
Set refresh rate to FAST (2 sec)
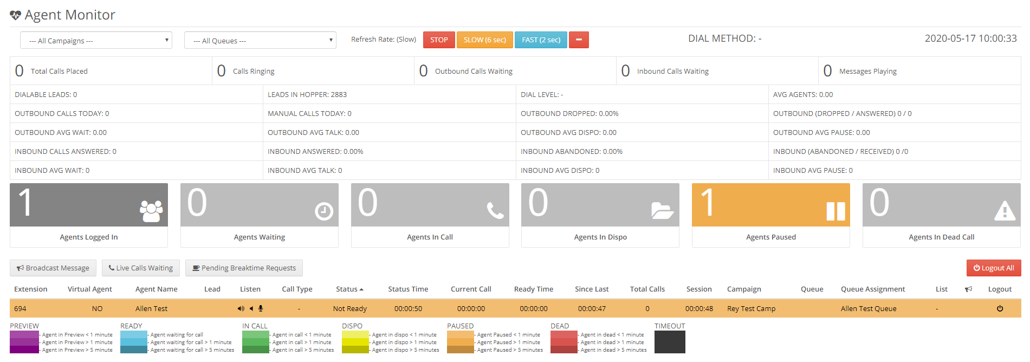click(x=541, y=40)
